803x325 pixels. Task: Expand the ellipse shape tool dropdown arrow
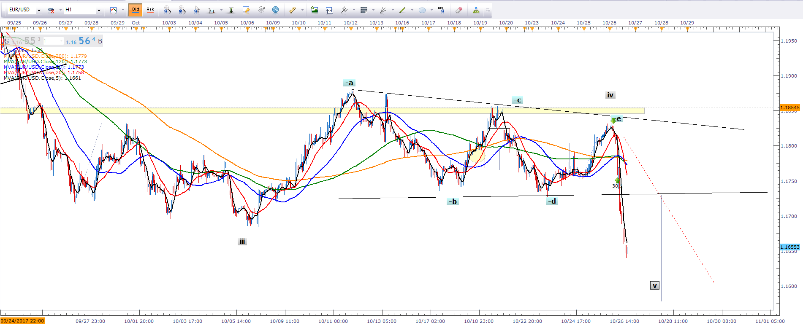[x=431, y=10]
